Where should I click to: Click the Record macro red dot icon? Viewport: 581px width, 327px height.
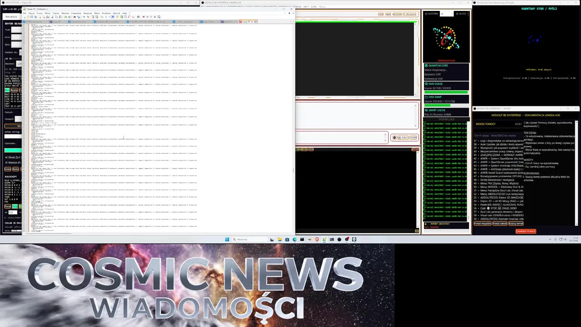click(x=143, y=17)
